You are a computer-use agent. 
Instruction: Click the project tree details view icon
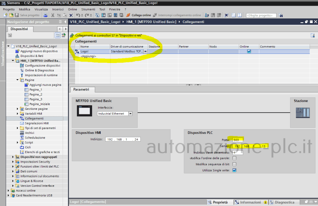click(x=58, y=35)
